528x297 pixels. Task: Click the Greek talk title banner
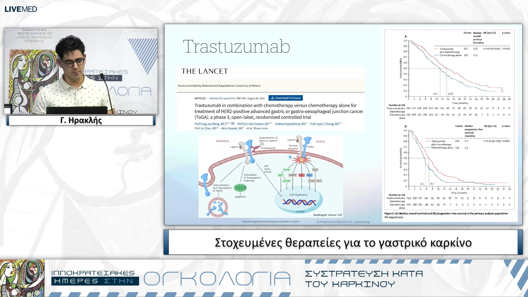tap(343, 242)
